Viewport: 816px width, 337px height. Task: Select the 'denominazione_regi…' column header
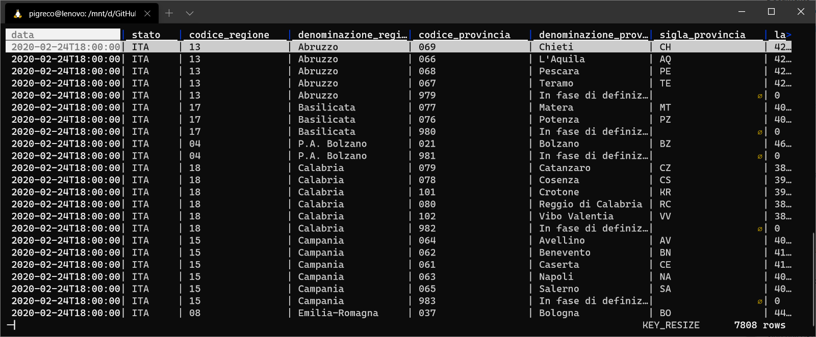(x=352, y=35)
